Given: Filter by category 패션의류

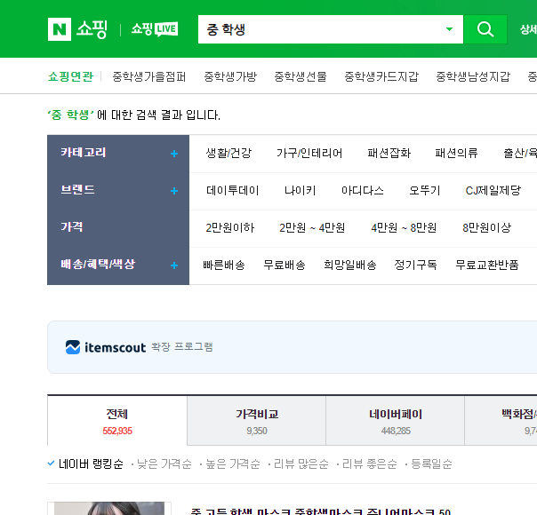Looking at the screenshot, I should click(x=456, y=154).
